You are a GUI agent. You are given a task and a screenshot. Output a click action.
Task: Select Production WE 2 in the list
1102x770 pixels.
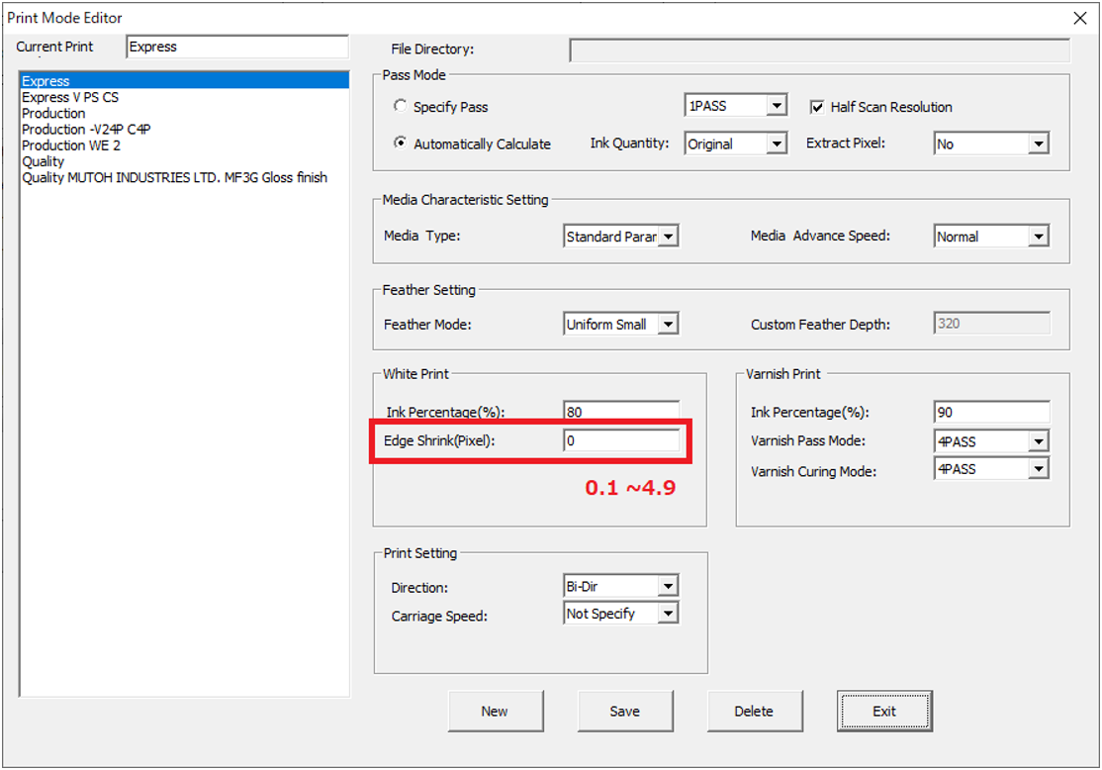click(71, 145)
